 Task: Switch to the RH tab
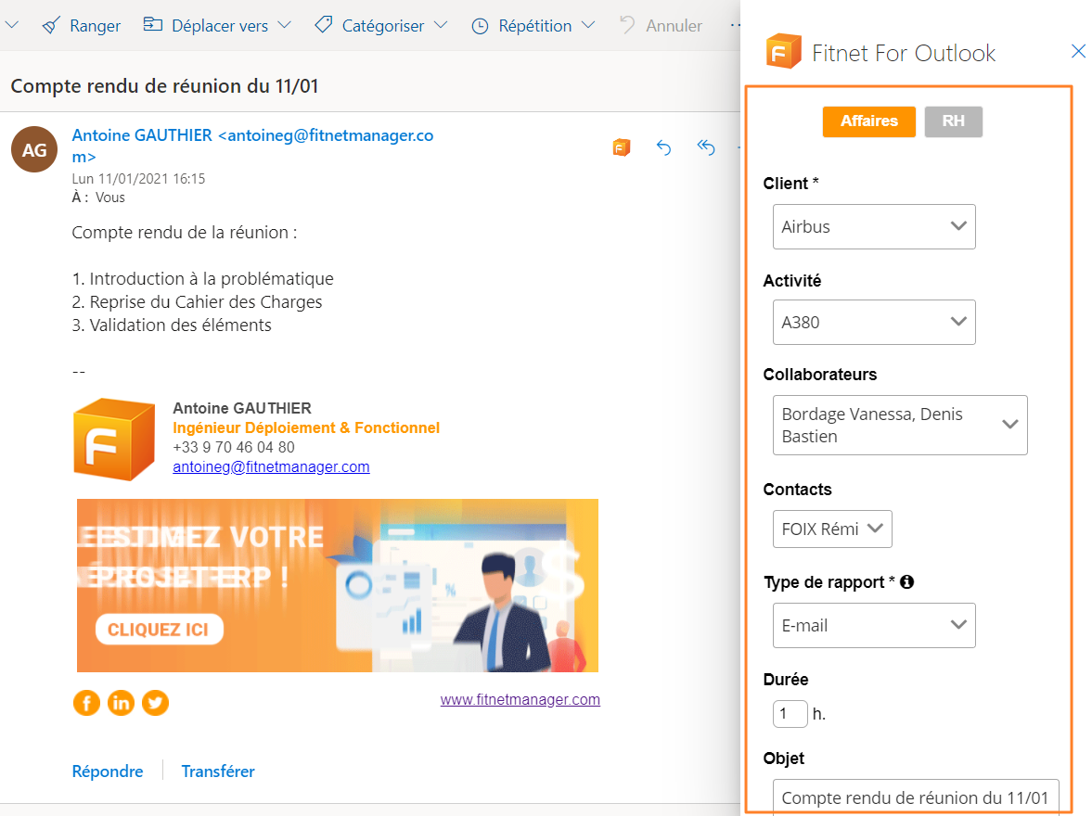(953, 121)
